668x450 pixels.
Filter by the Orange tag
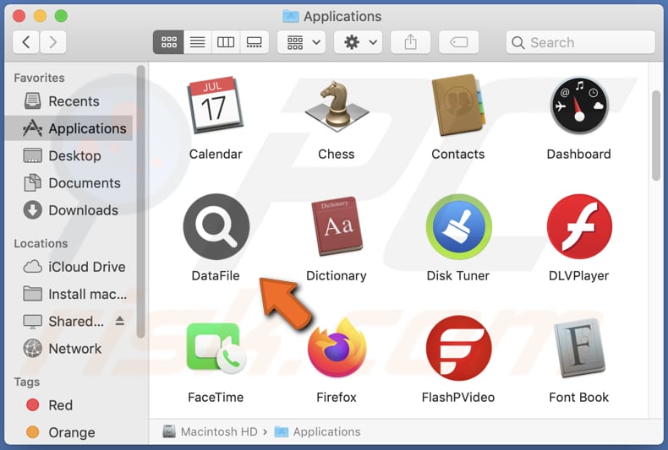(x=69, y=432)
